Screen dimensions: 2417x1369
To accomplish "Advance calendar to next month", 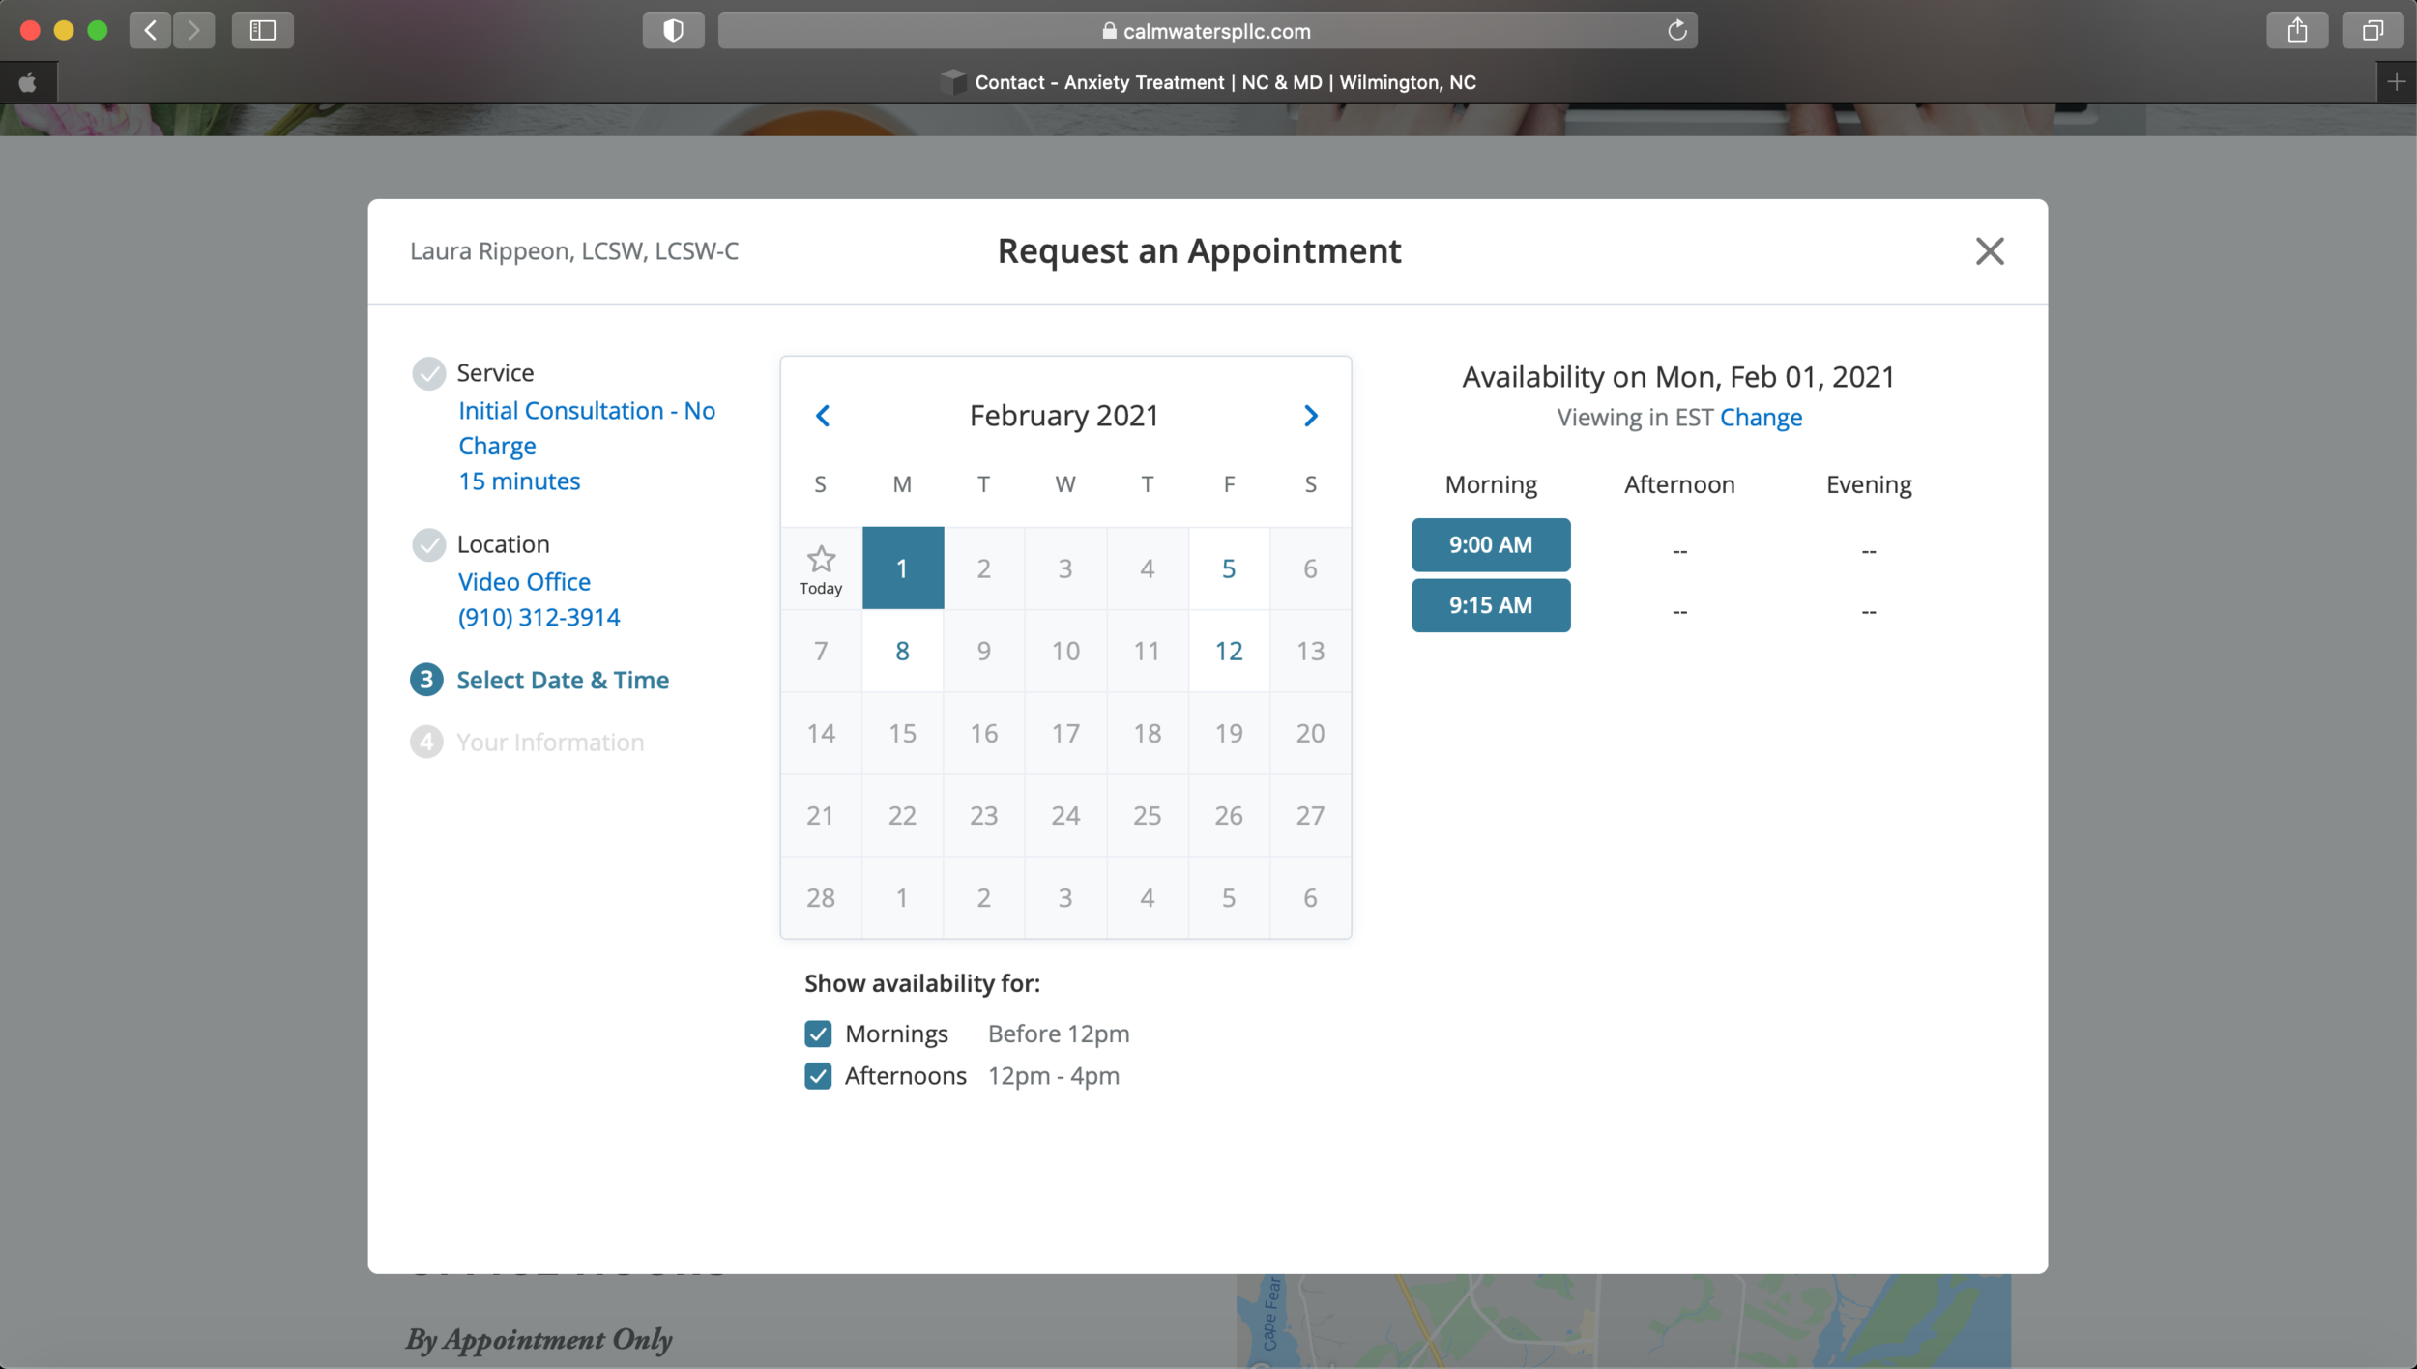I will click(1310, 416).
